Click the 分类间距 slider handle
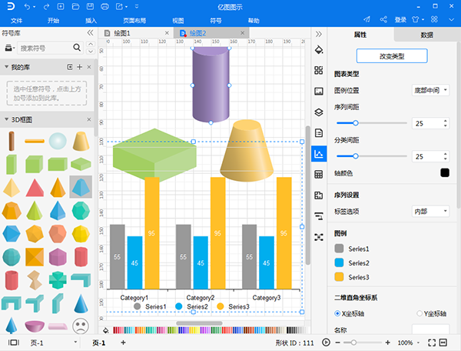The height and width of the screenshot is (351, 461). (x=356, y=155)
